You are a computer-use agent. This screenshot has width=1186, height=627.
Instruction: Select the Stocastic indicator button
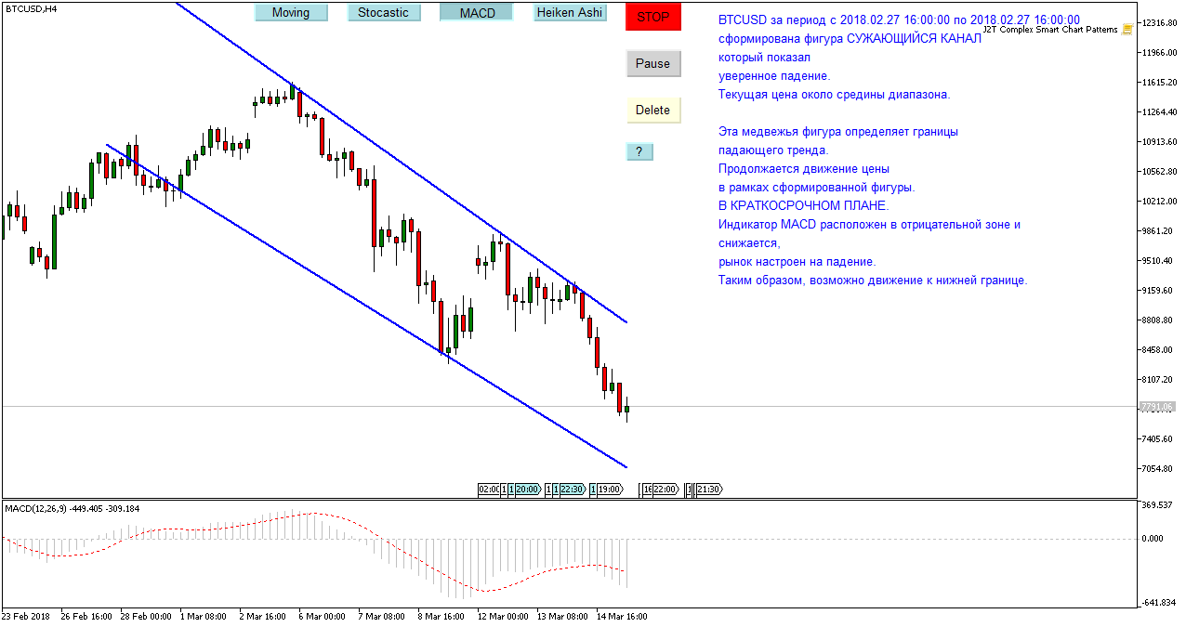pyautogui.click(x=383, y=12)
